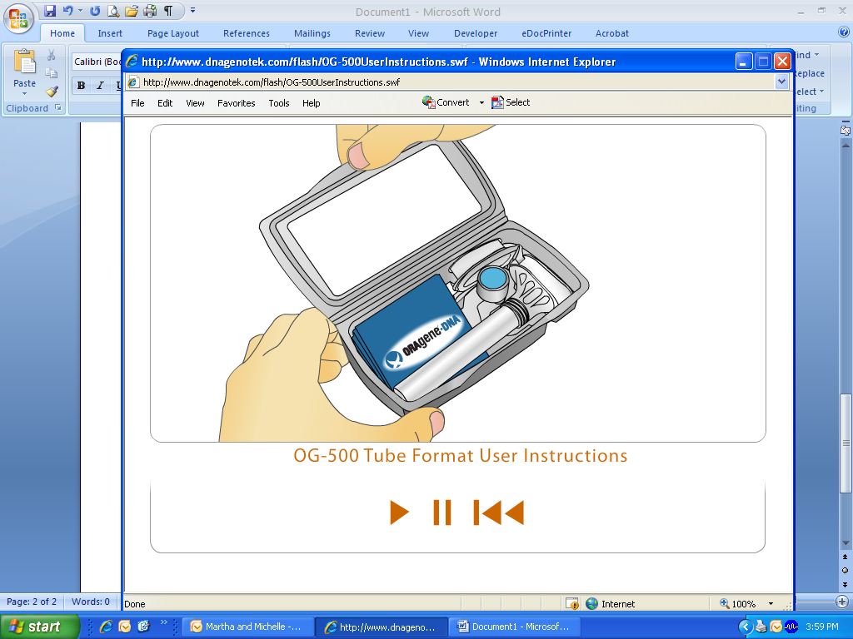Click the Internet security zone indicator

[611, 604]
